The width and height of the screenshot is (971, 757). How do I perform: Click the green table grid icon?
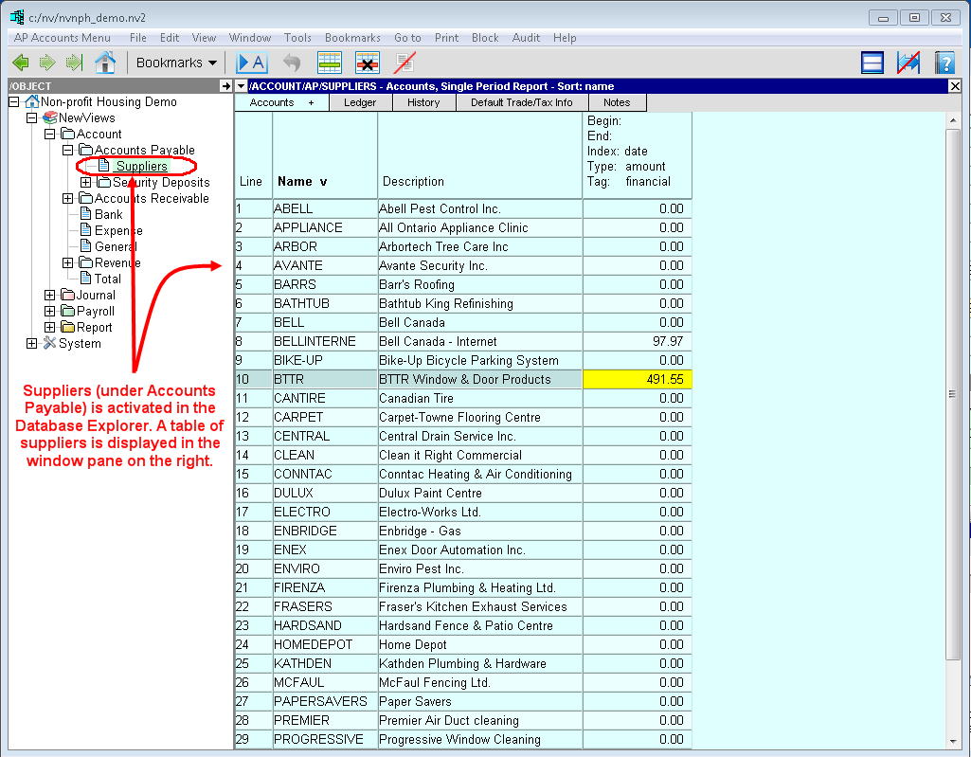330,63
